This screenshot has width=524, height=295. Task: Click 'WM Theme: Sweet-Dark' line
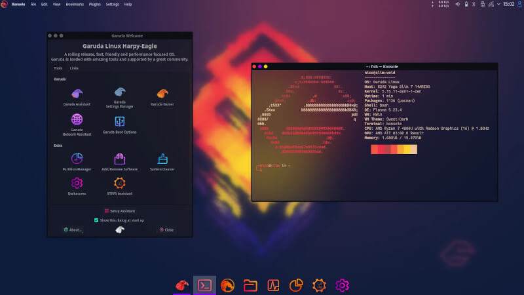(x=386, y=119)
